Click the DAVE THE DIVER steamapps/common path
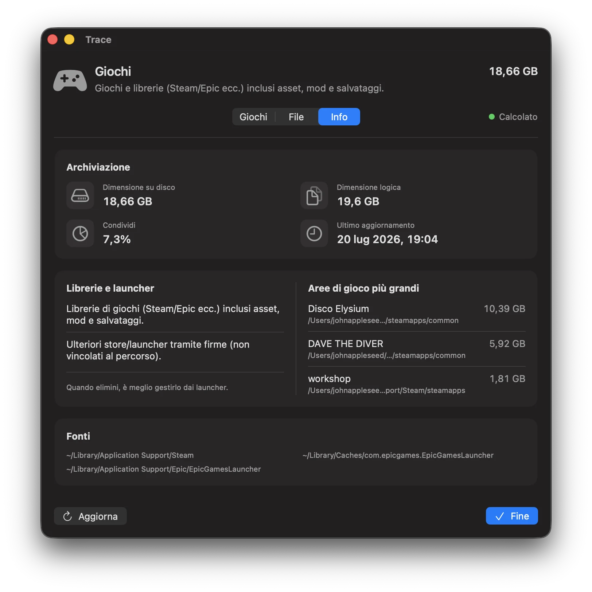The height and width of the screenshot is (592, 592). click(x=387, y=355)
